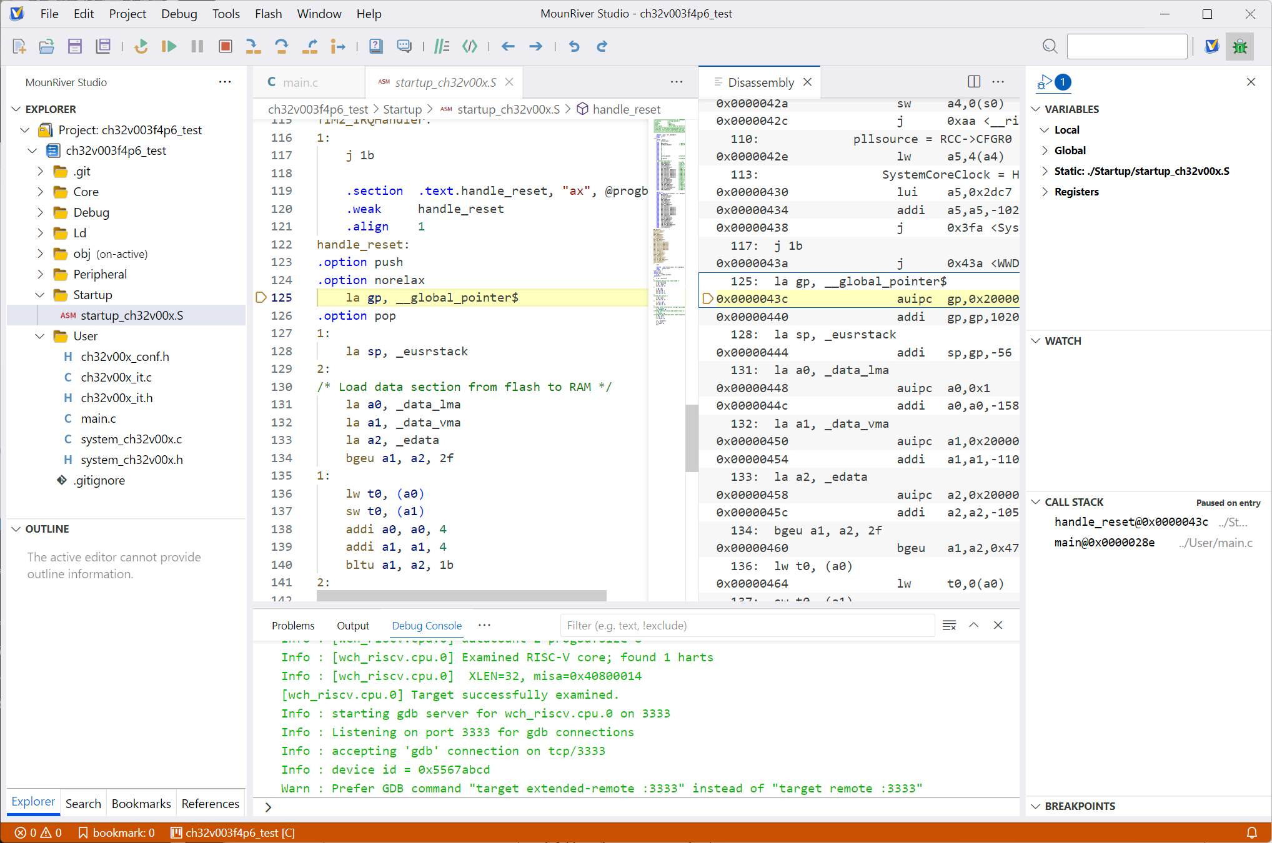Stop the debug session
Screen dimensions: 1272x843
click(x=226, y=46)
